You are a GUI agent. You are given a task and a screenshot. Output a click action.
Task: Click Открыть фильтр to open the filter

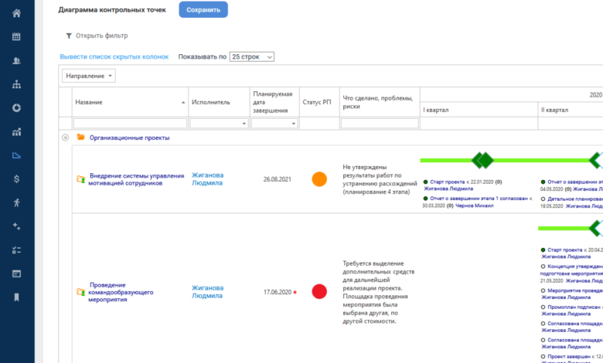(96, 36)
